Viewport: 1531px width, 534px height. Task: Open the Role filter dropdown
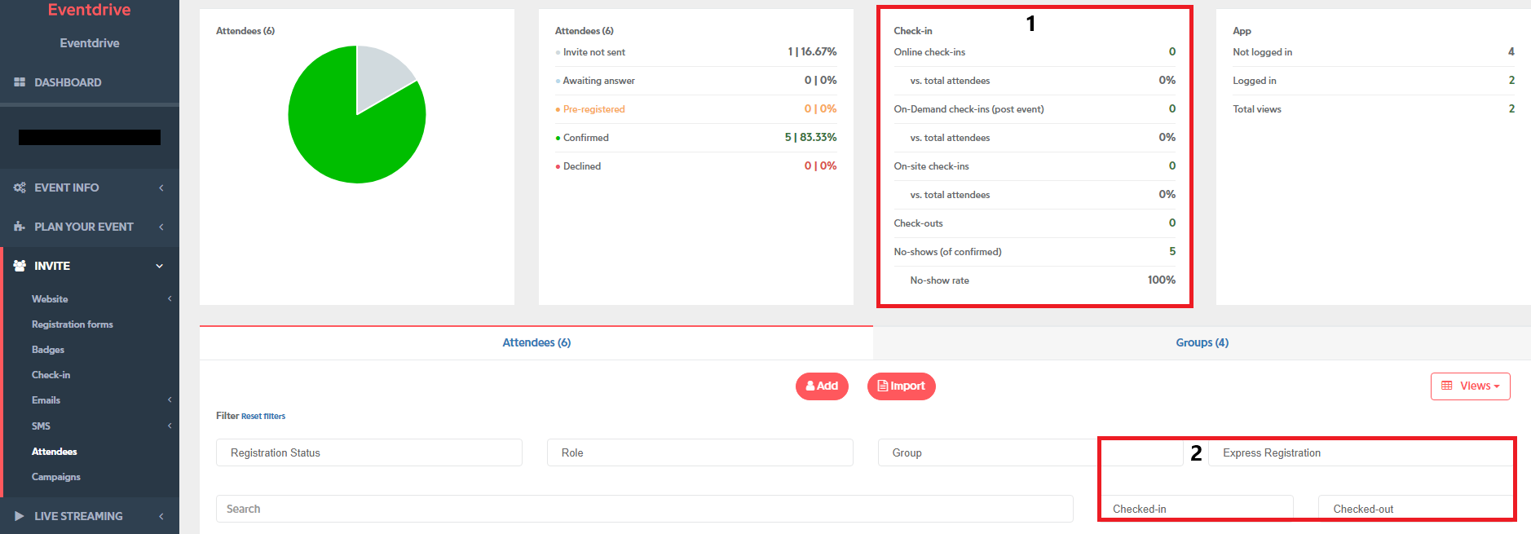[x=700, y=452]
